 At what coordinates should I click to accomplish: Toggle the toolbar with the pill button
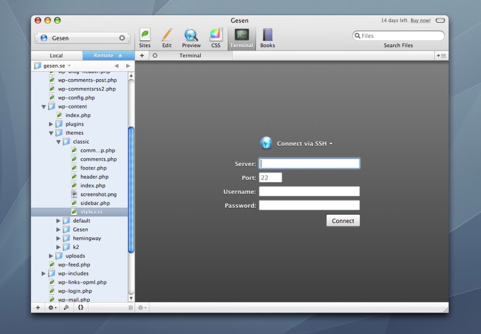pos(440,21)
